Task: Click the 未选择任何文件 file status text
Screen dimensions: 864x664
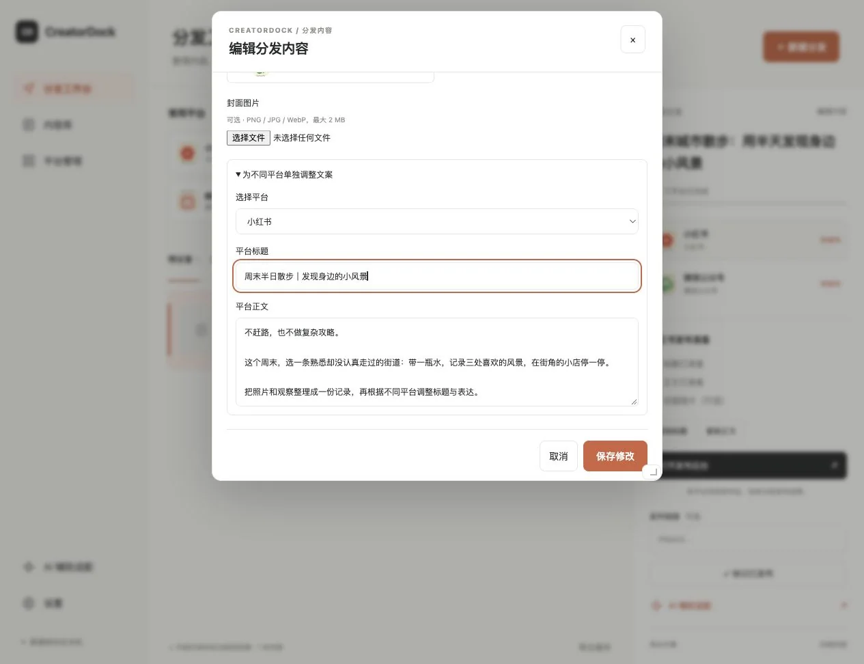Action: click(x=302, y=137)
